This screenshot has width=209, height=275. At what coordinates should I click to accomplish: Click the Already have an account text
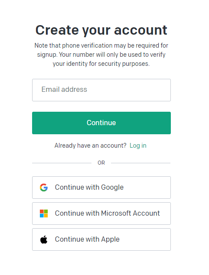(x=90, y=146)
